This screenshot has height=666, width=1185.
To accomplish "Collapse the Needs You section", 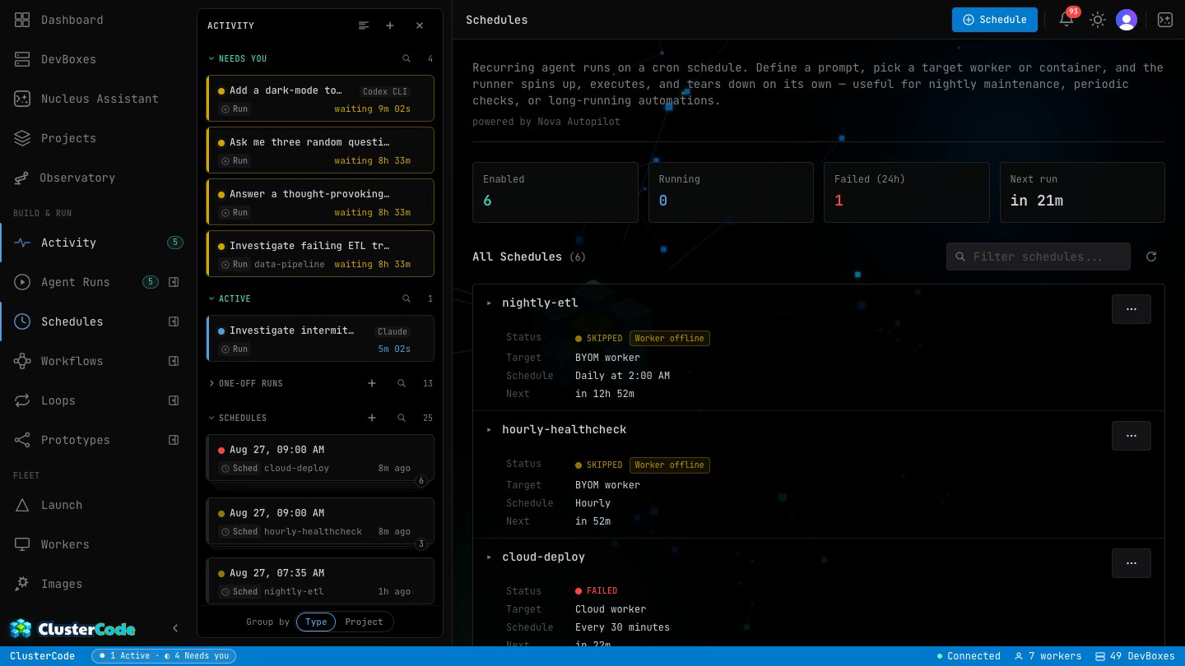I will (x=238, y=58).
